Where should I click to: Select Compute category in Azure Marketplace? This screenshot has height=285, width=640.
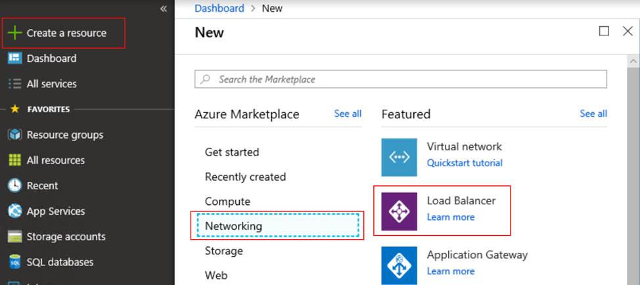pyautogui.click(x=227, y=202)
